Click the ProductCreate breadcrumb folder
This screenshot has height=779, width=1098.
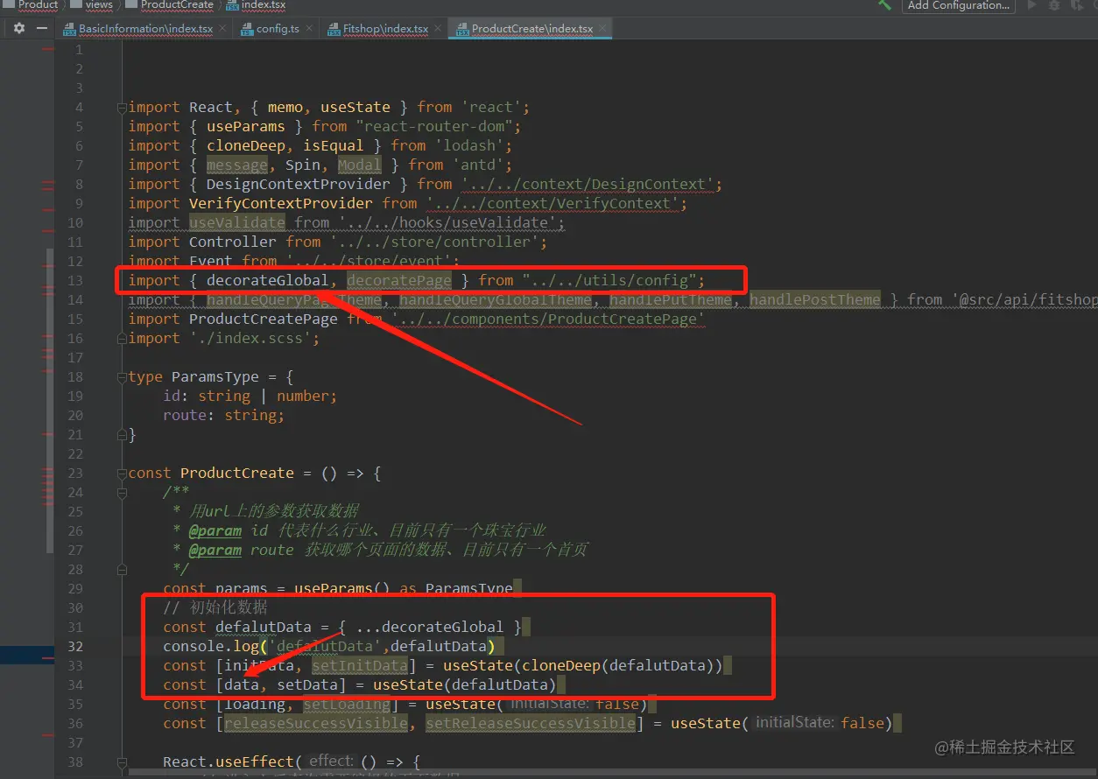169,4
